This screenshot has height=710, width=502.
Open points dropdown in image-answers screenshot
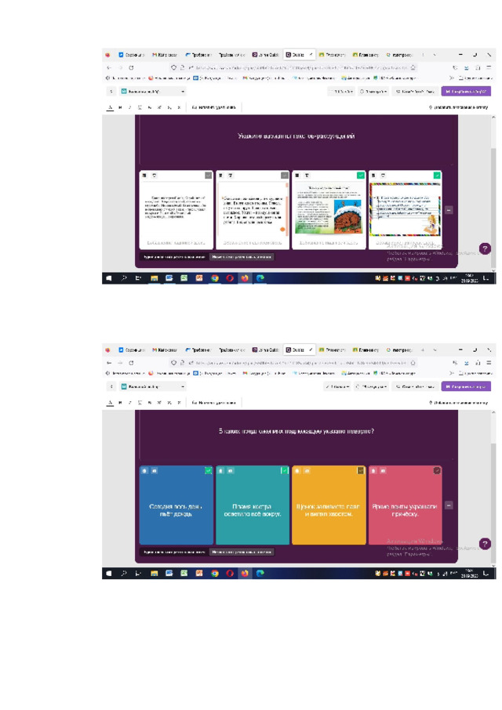341,92
